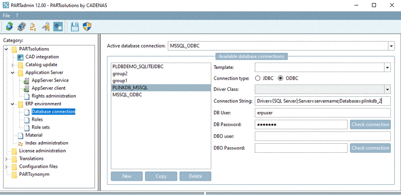Click the Database connection document icon
Viewport: 401px width, 195px height.
(x=27, y=112)
